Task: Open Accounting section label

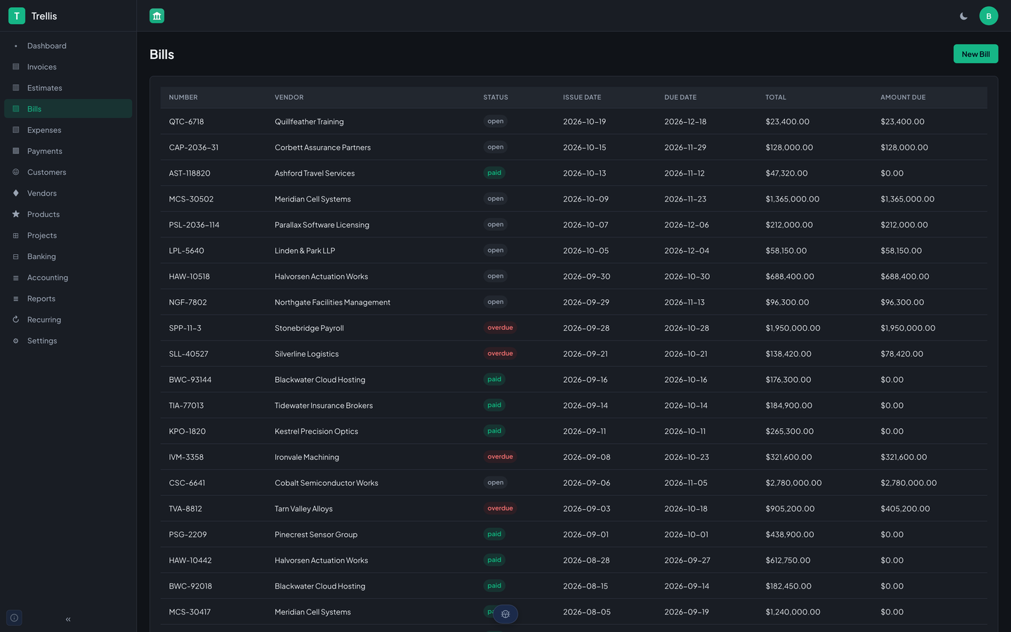Action: click(x=48, y=277)
